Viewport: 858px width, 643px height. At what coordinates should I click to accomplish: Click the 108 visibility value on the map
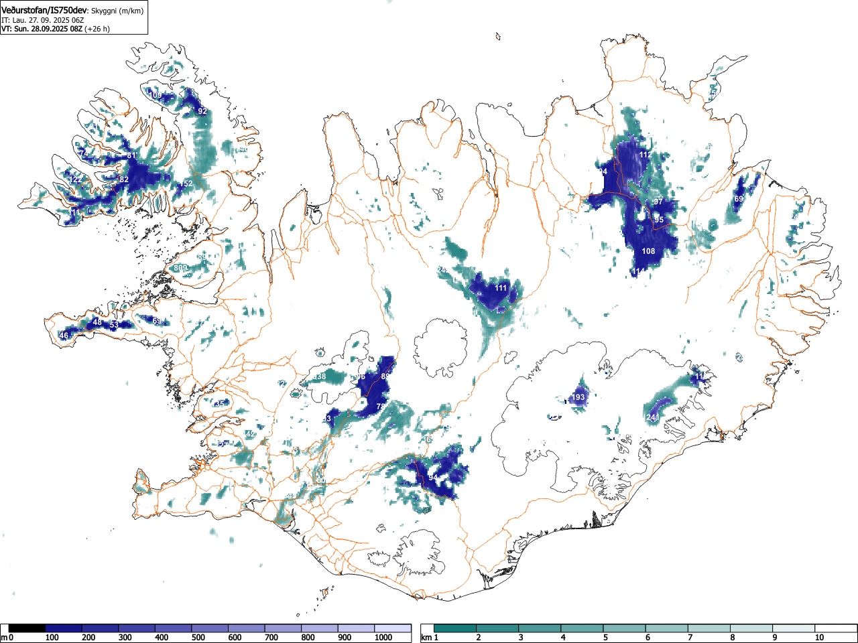648,251
